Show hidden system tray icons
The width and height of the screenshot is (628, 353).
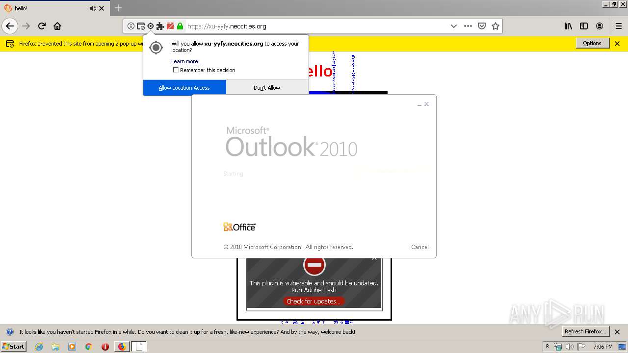pos(547,347)
